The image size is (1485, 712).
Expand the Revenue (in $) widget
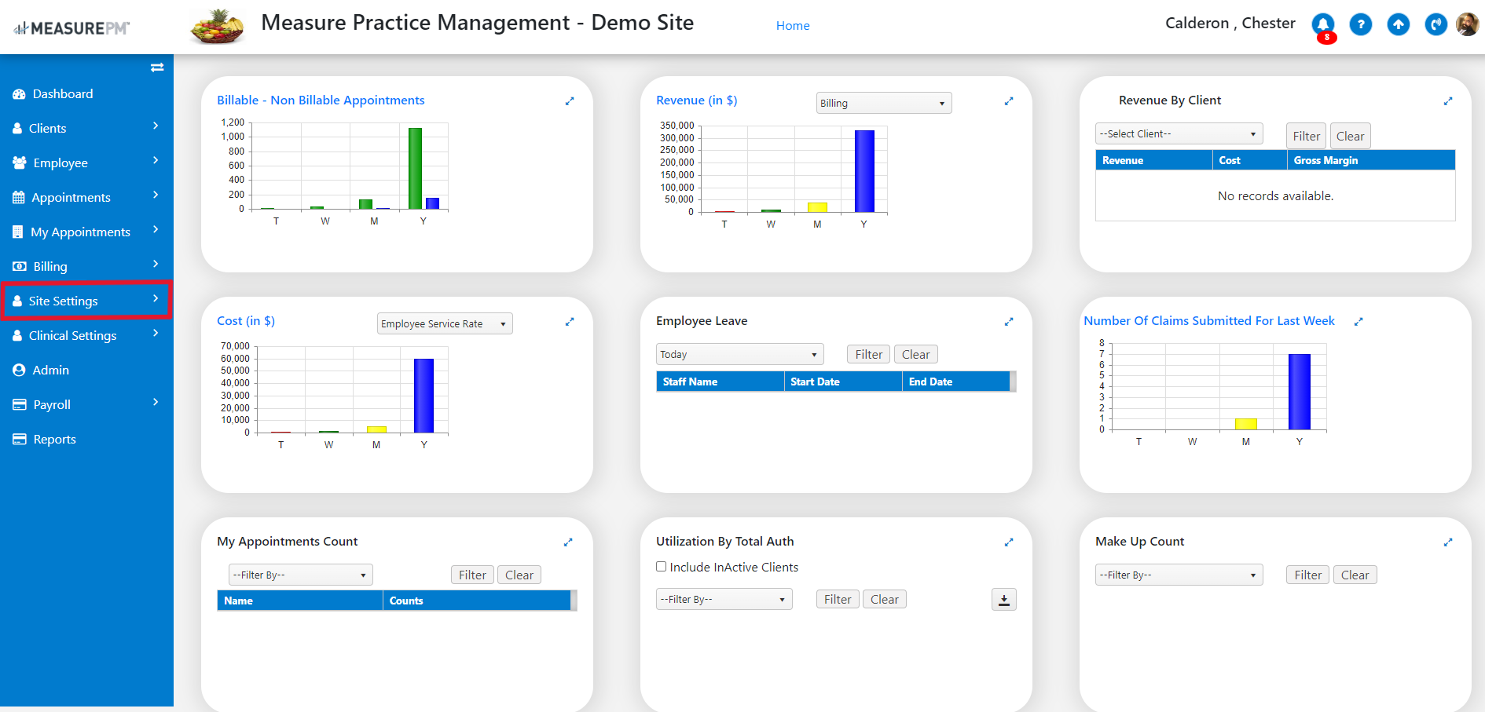pyautogui.click(x=1009, y=100)
